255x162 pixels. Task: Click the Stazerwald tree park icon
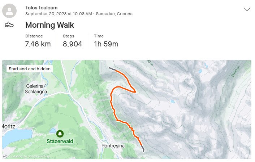click(x=60, y=134)
